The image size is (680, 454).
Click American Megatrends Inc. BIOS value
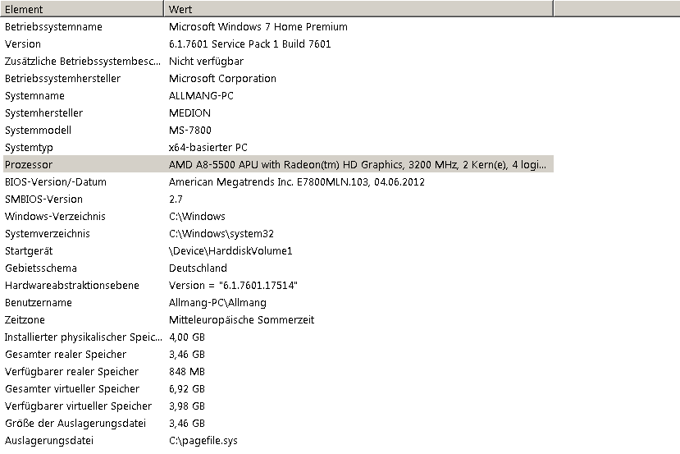point(297,182)
